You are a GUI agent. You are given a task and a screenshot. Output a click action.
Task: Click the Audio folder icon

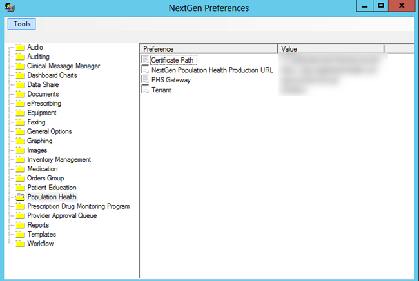(x=20, y=48)
